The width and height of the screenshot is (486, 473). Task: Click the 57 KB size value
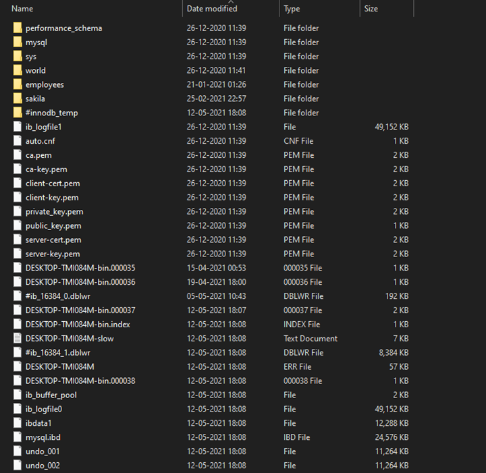[399, 366]
